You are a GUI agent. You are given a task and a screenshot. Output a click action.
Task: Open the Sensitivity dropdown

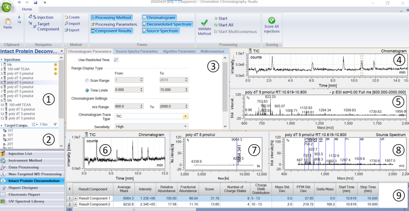tap(185, 127)
